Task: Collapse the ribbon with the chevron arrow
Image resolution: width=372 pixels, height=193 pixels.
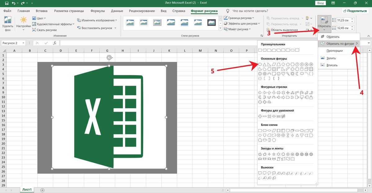Action: coord(368,36)
